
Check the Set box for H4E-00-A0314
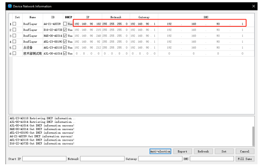(x=15, y=35)
